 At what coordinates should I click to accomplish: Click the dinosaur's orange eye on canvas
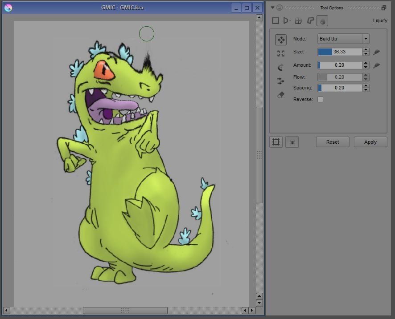104,71
